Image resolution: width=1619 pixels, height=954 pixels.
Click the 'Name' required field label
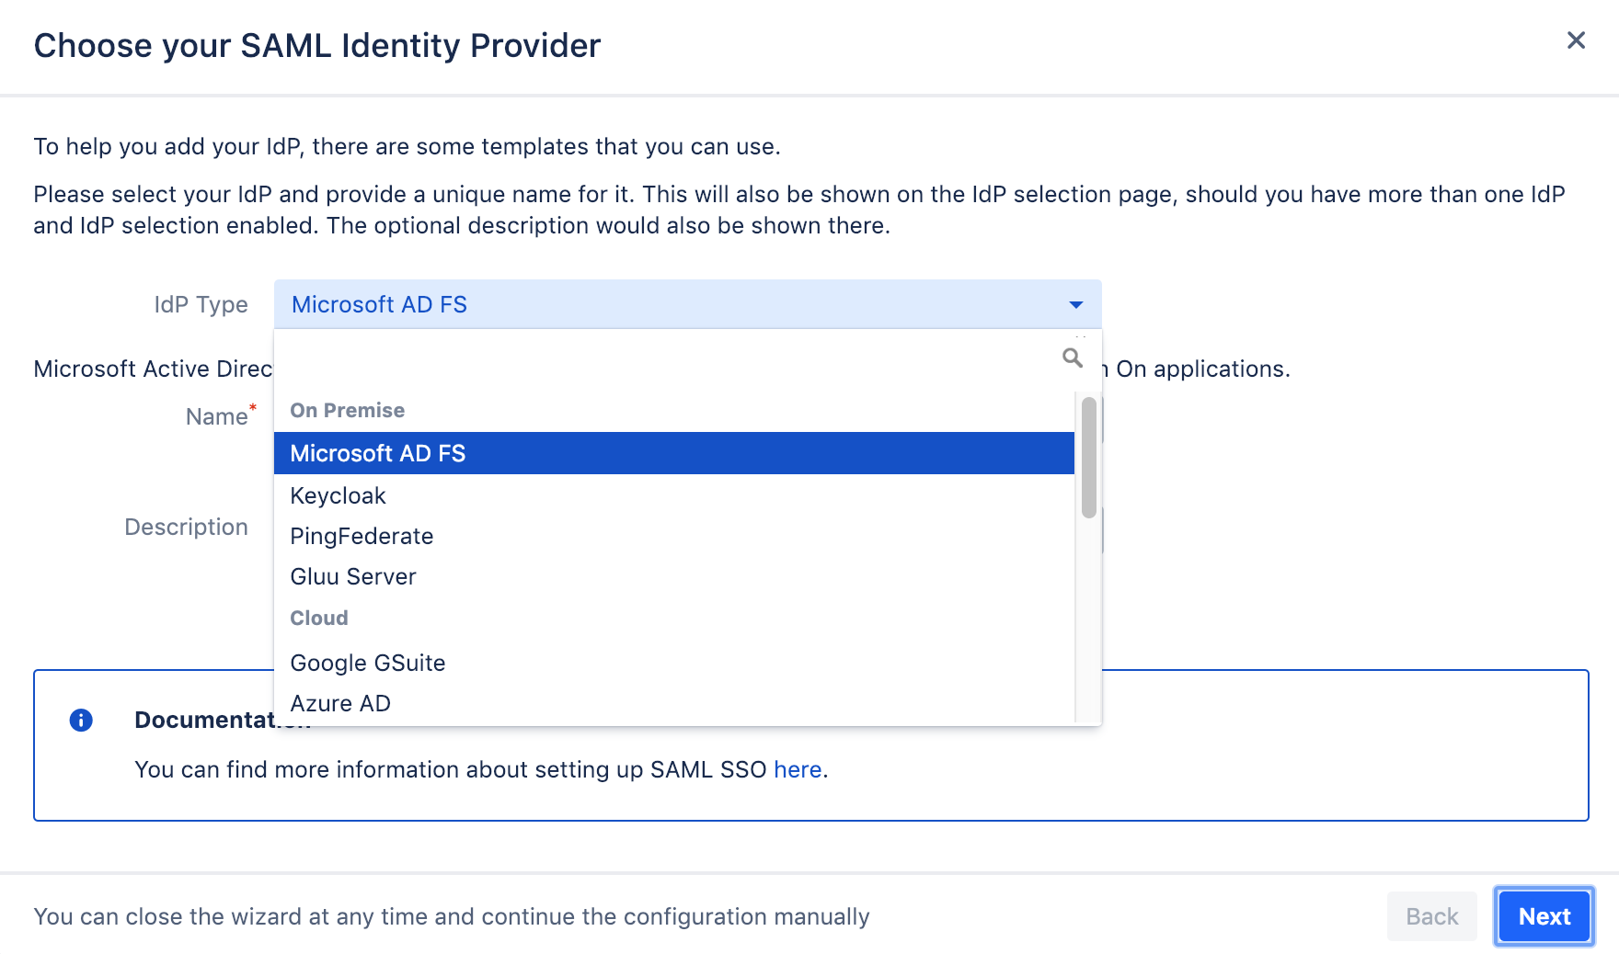point(221,415)
